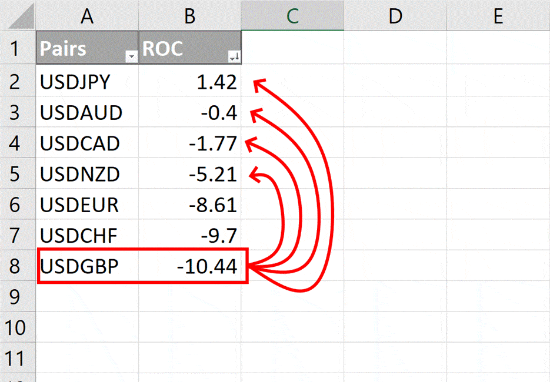Select the cell with value -8.61
This screenshot has width=550, height=382.
[x=190, y=204]
